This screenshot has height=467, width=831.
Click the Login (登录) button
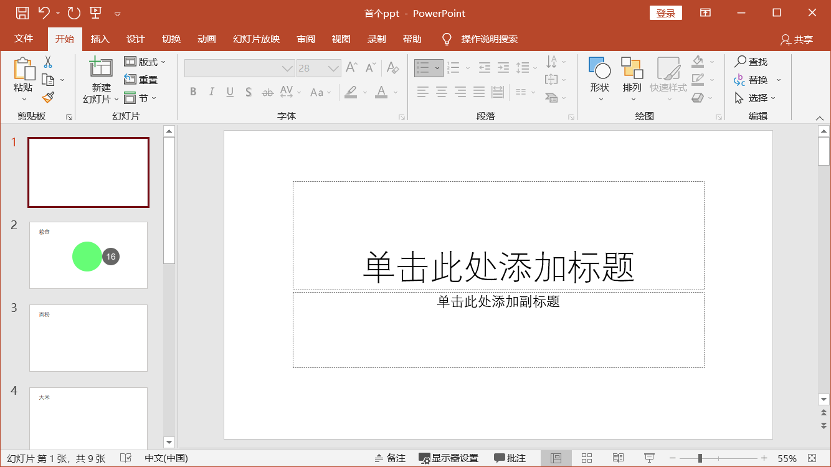(666, 13)
